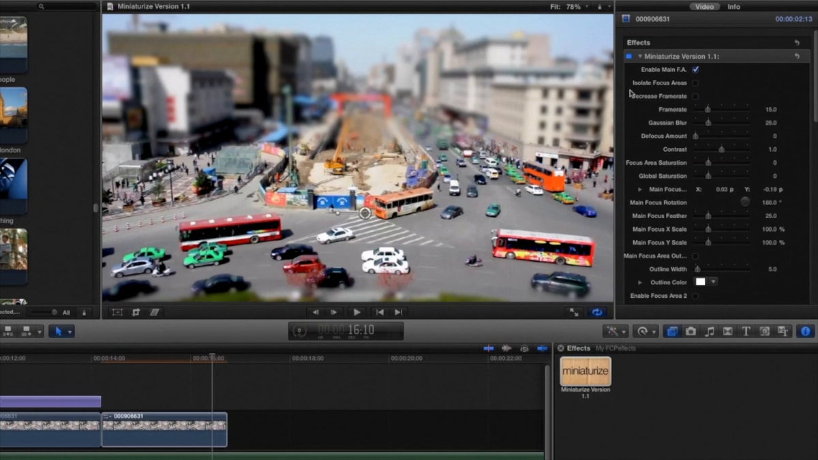Open the Photos browser camera icon
Screen dimensions: 818x460
click(x=691, y=331)
